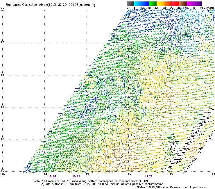The height and width of the screenshot is (189, 215).
Task: Click the chart title 'Rapidsact Corrected Winds(12.5KM)'
Action: coord(33,5)
